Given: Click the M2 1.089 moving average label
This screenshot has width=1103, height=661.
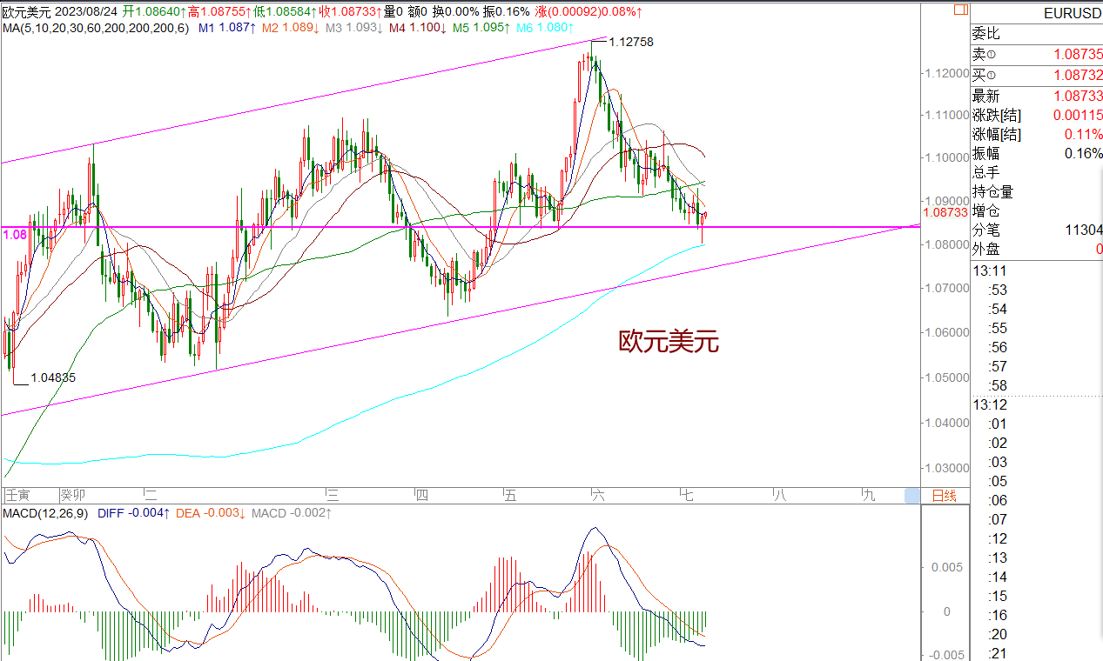Looking at the screenshot, I should (x=291, y=28).
